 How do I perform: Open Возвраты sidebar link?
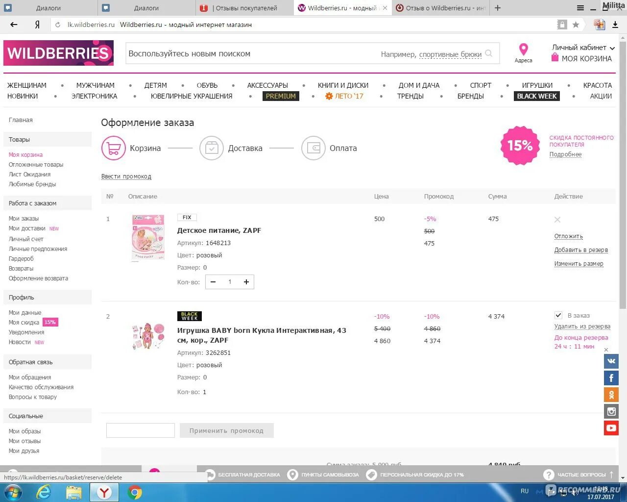tap(21, 269)
